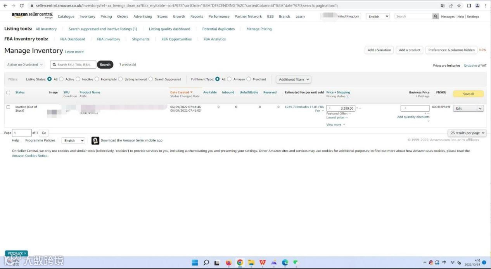
Task: Select the Active listing status filter
Action: coord(61,79)
